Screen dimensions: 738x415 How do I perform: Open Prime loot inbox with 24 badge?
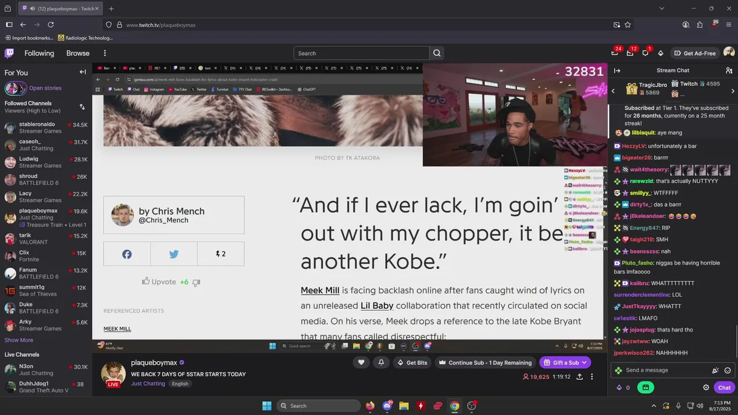pos(615,53)
